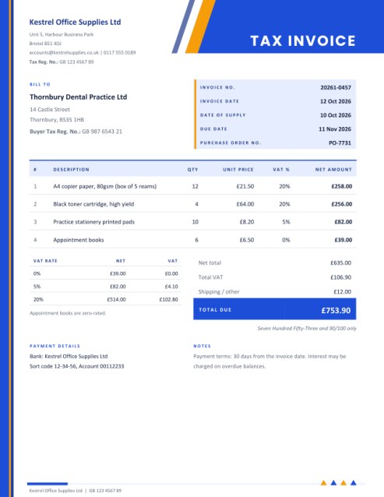The width and height of the screenshot is (384, 497).
Task: Select item Black toner cartridge, high yield
Action: point(93,204)
